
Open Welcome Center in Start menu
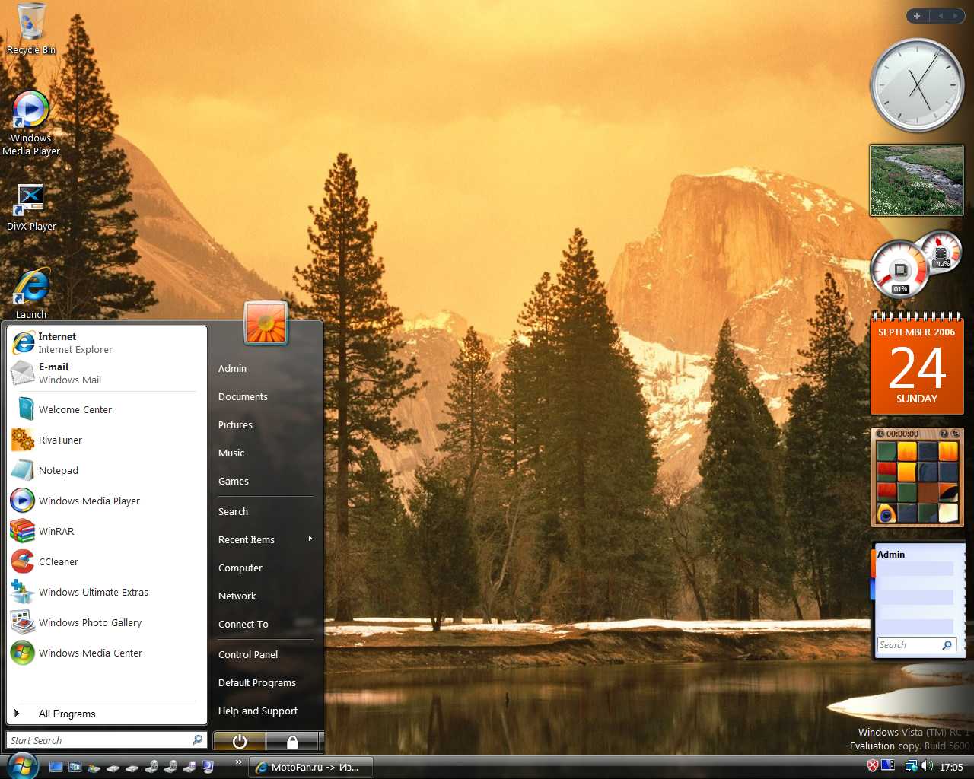[108, 410]
